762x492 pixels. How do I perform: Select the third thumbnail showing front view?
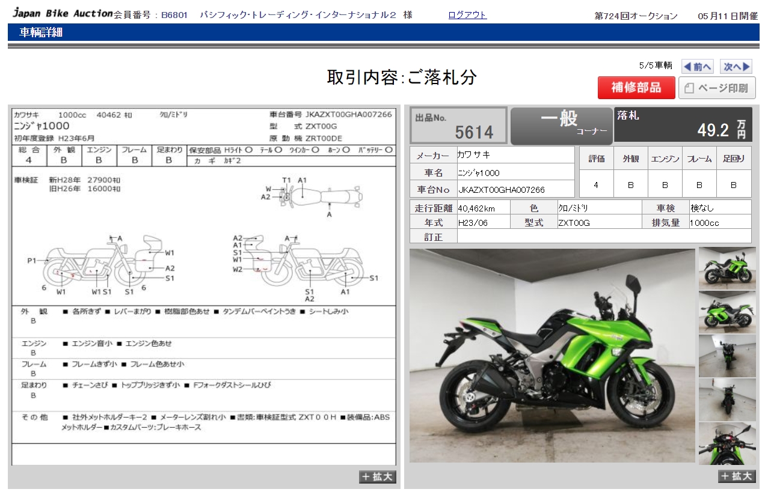pyautogui.click(x=727, y=356)
